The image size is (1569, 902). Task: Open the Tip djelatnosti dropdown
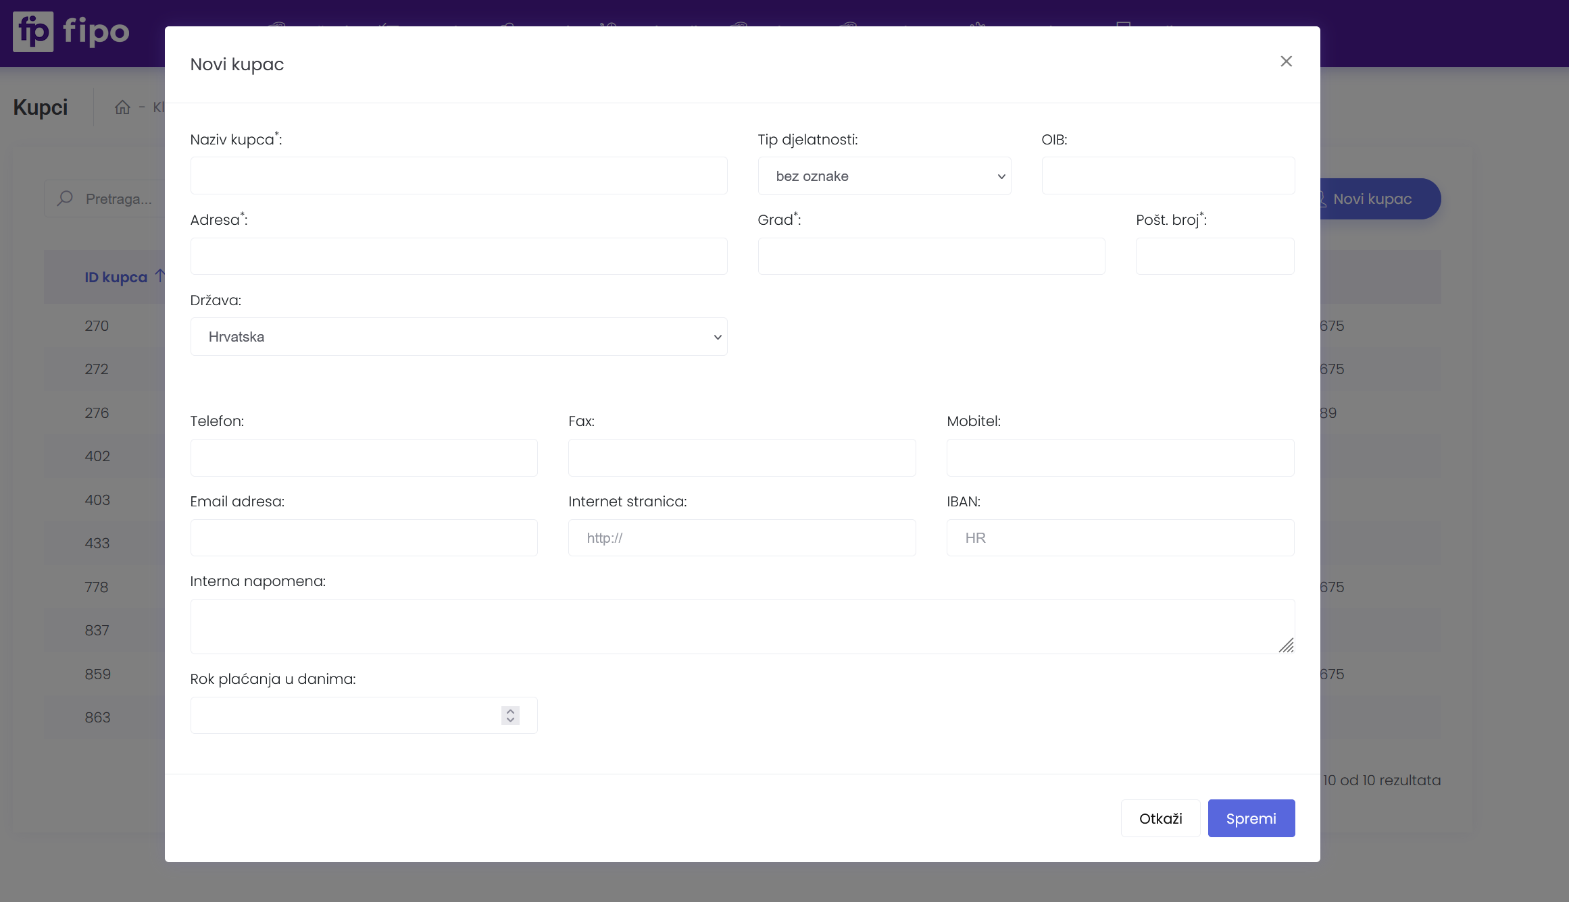click(x=884, y=176)
